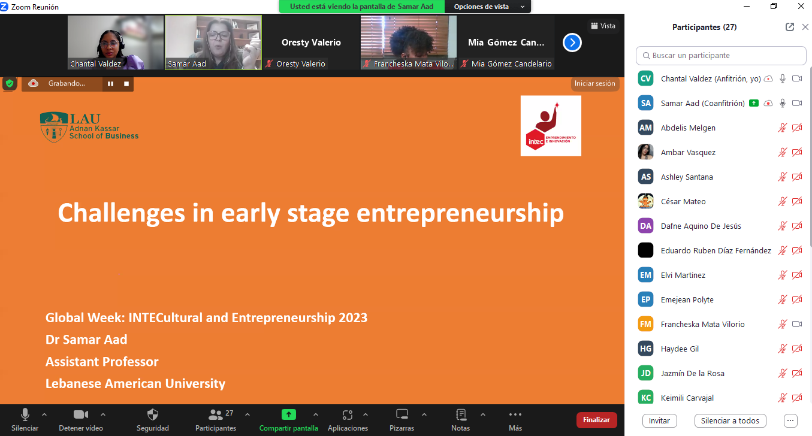Click the green Compartir pantalla icon

coord(288,414)
